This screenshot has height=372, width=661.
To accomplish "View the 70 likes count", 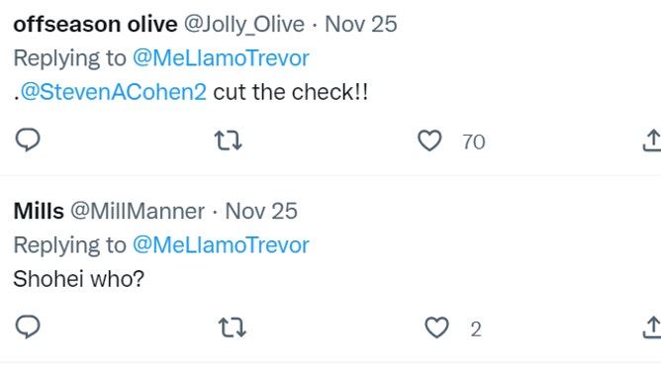I will 474,142.
